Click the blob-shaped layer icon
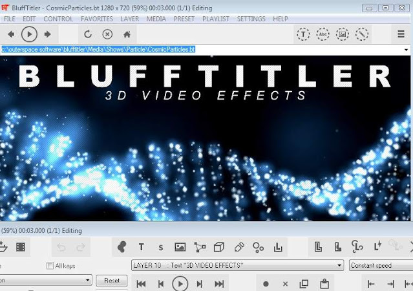This screenshot has height=291, width=413. [x=122, y=247]
